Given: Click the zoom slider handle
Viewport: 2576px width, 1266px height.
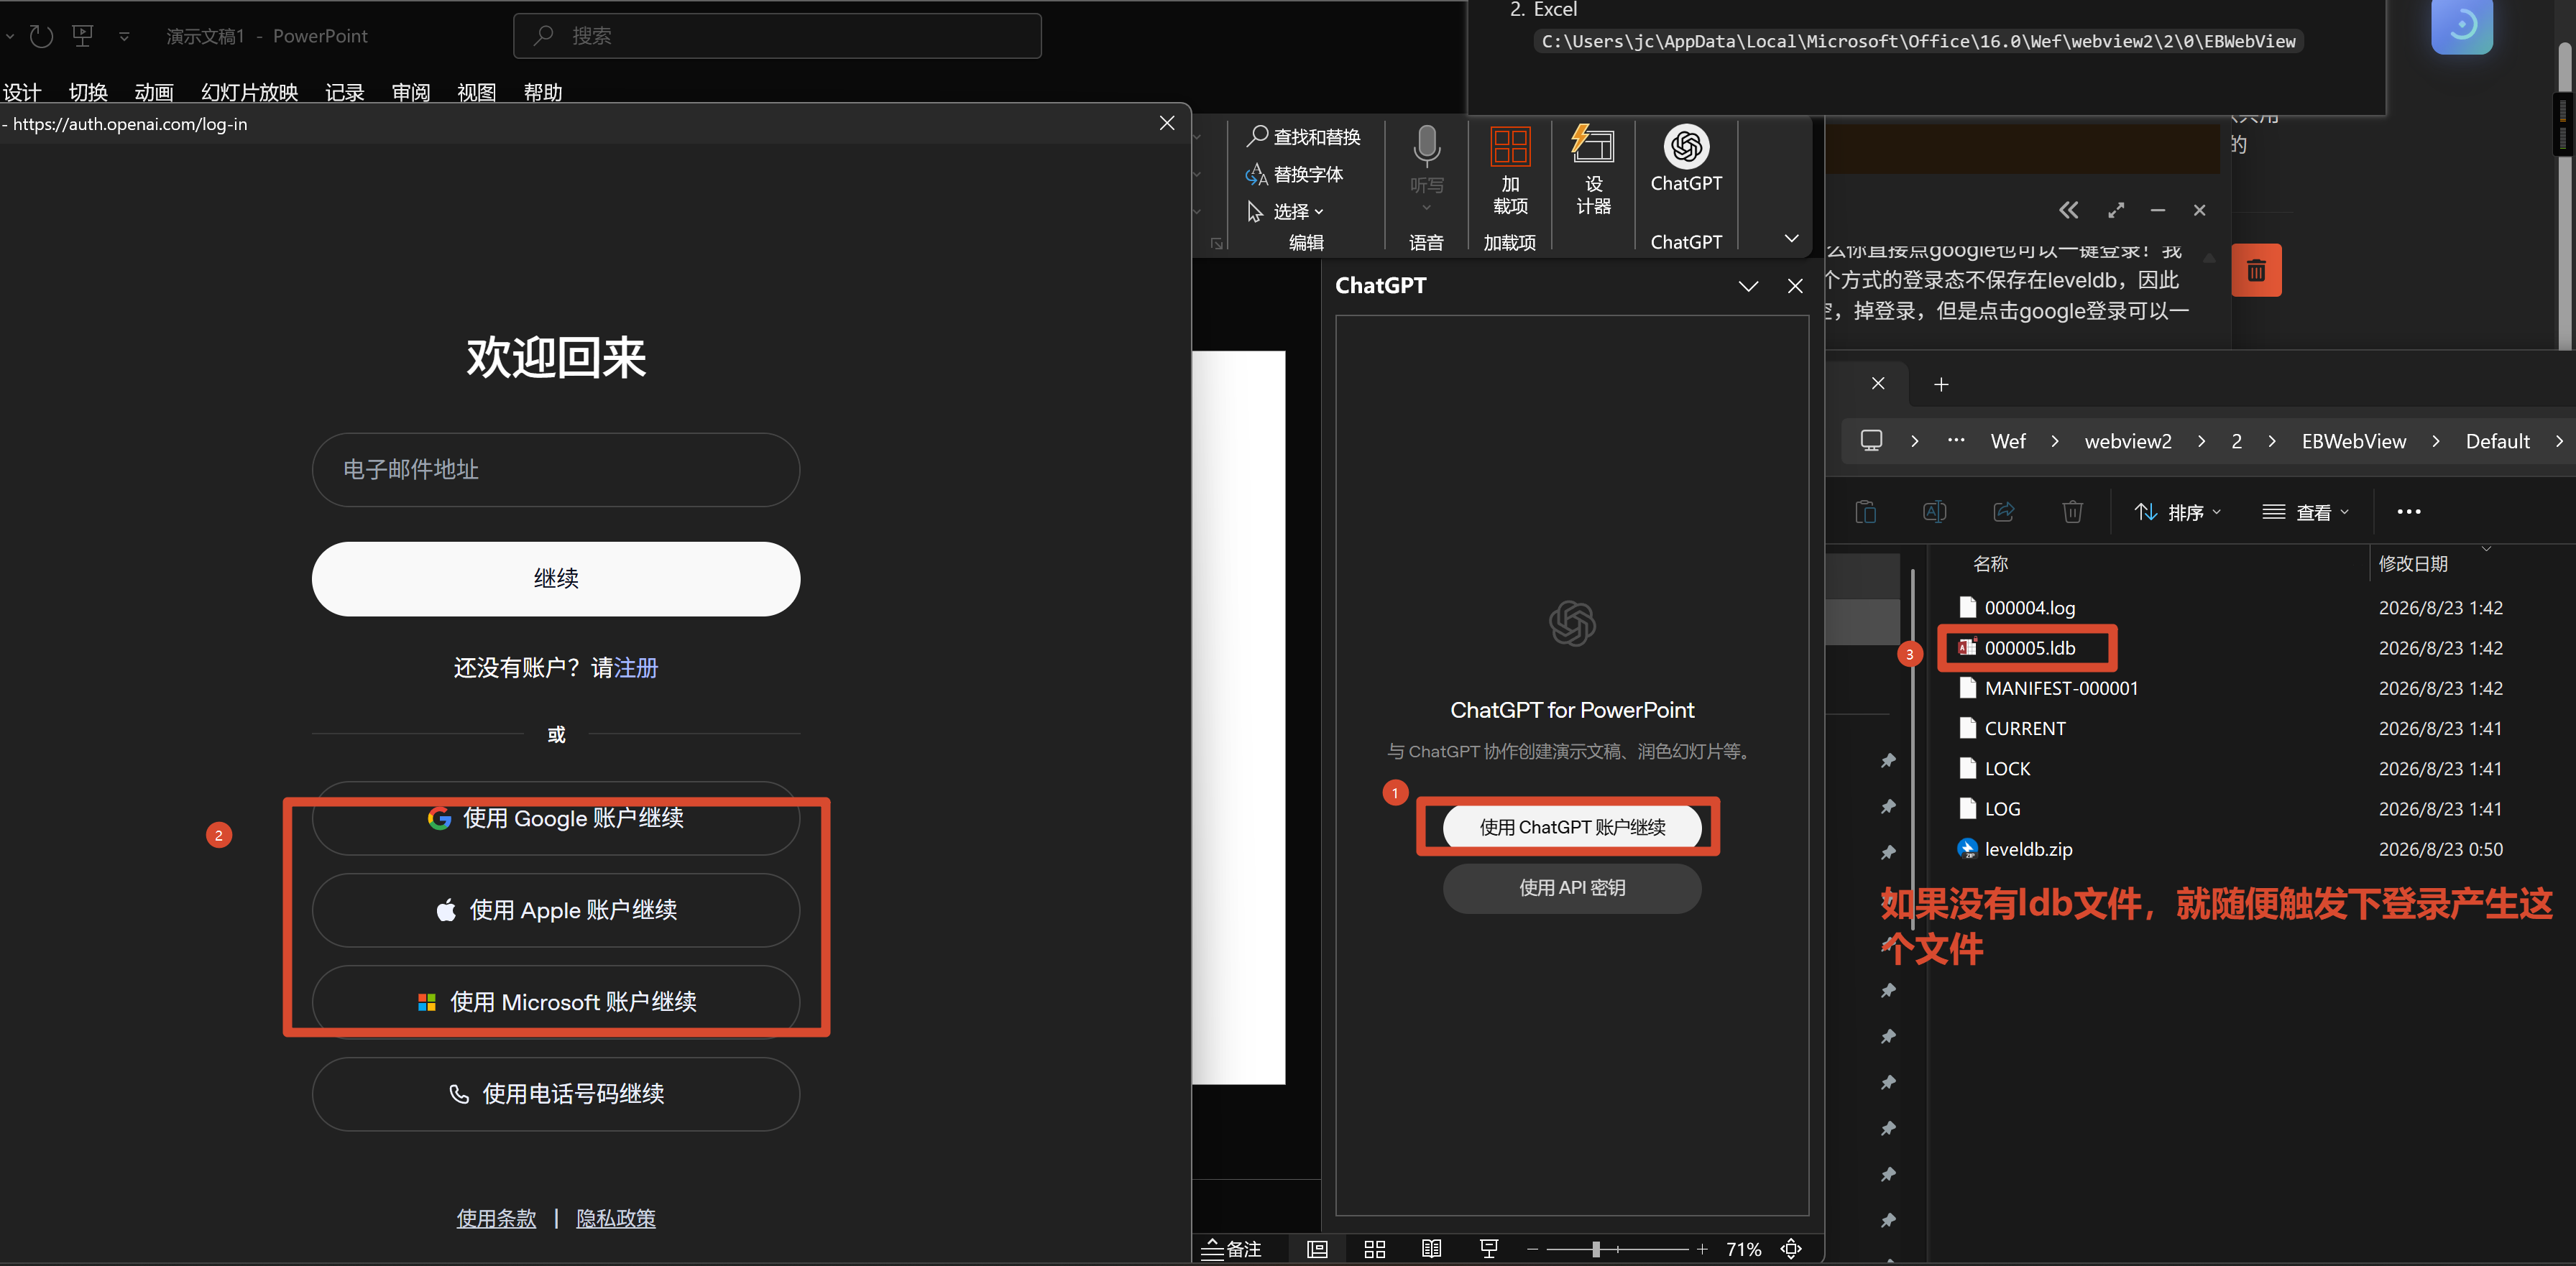Looking at the screenshot, I should [1596, 1249].
